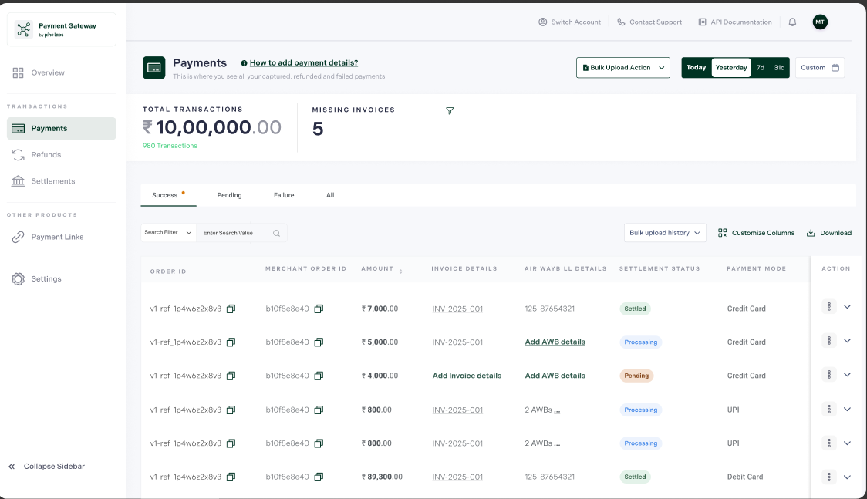Image resolution: width=867 pixels, height=499 pixels.
Task: Click Contact Support
Action: pos(649,22)
